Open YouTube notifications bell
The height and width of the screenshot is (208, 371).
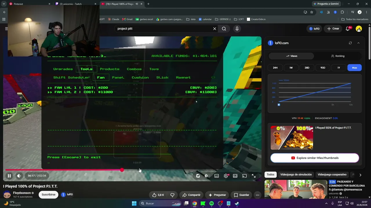click(348, 29)
